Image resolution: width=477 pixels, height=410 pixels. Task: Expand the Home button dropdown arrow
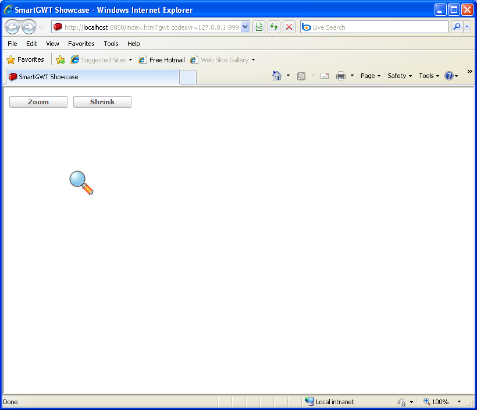(x=288, y=76)
